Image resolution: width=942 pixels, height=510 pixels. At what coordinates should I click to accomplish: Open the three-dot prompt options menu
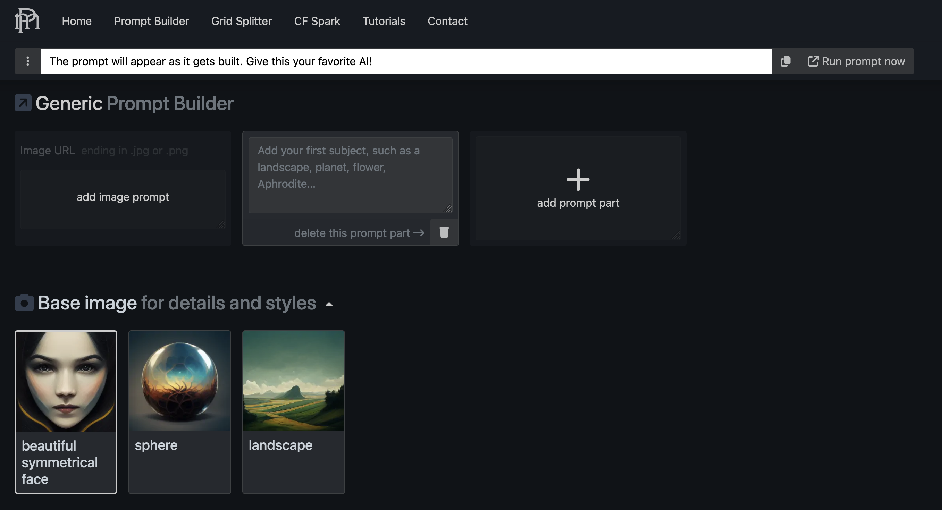click(28, 61)
